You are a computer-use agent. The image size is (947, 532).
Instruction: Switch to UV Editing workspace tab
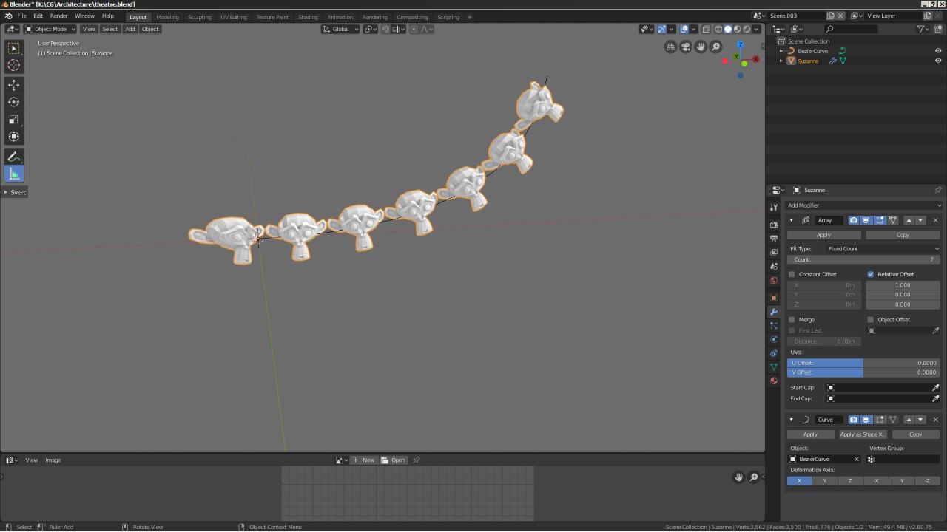point(234,17)
